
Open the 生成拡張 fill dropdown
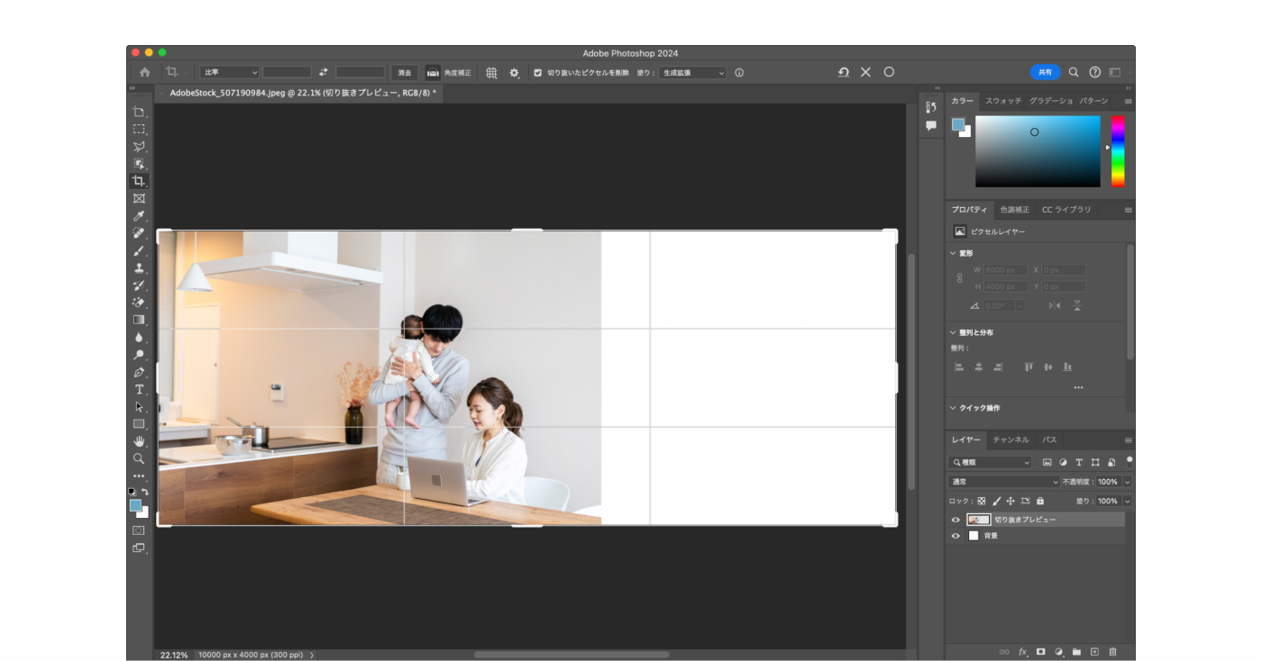click(691, 73)
